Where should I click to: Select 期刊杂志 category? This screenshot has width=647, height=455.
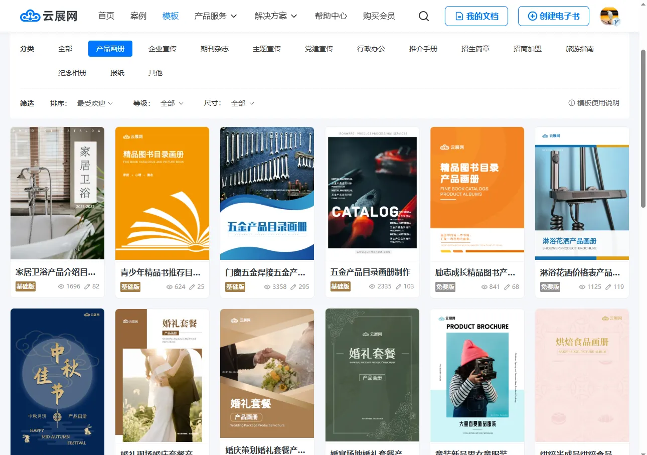click(x=215, y=49)
